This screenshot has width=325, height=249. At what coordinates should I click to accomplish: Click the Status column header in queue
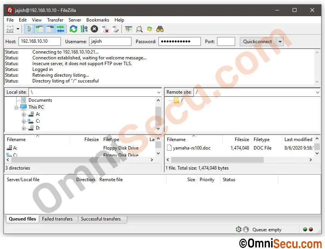(x=249, y=180)
